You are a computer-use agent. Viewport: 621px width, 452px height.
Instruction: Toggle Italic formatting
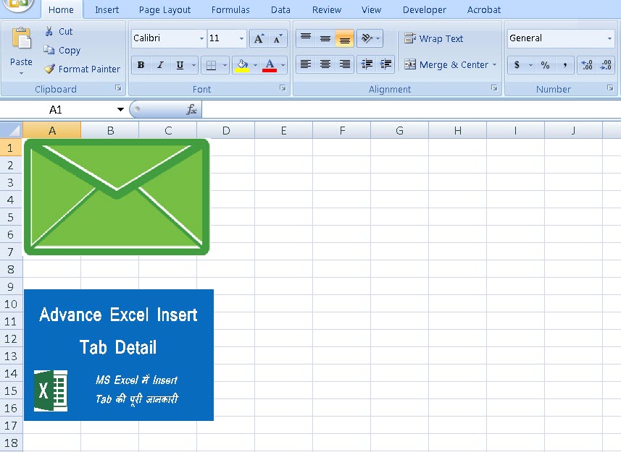point(160,66)
